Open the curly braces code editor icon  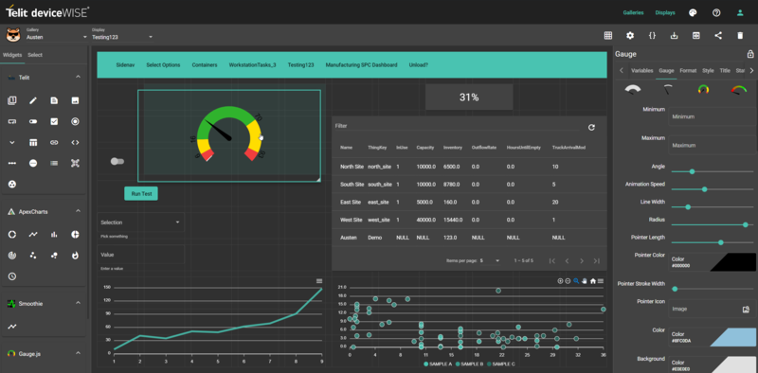[x=652, y=35]
